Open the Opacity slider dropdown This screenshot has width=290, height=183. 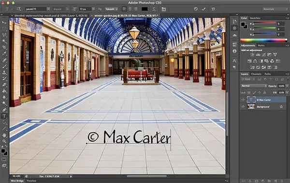[287, 86]
